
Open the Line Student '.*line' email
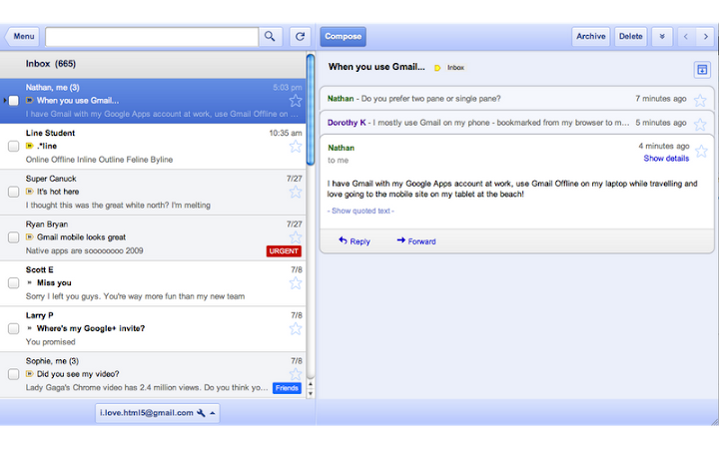pyautogui.click(x=153, y=147)
